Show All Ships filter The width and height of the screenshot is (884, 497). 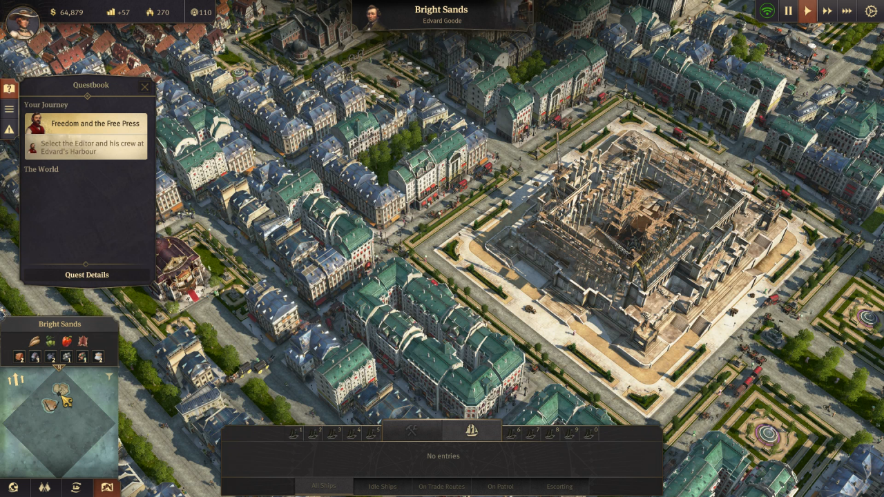click(324, 486)
